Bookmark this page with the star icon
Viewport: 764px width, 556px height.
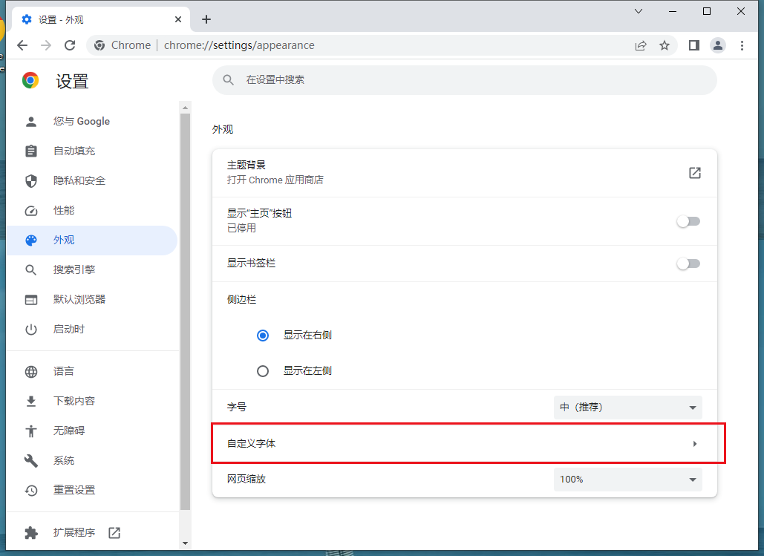[x=664, y=45]
